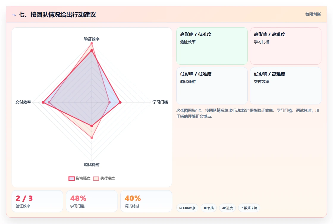The height and width of the screenshot is (224, 333).
Task: Open the 低影响 / 低难度 quadrant card
Action: pyautogui.click(x=212, y=86)
